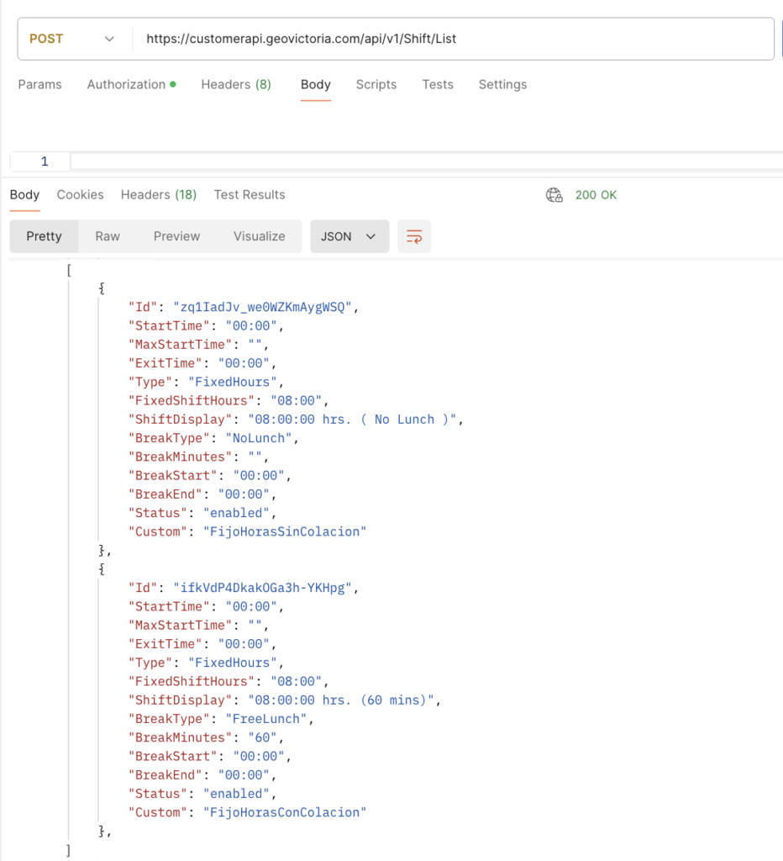Switch response view to Preview

click(176, 236)
